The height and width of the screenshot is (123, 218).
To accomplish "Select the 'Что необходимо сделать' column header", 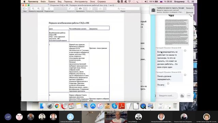I will 78,29.
